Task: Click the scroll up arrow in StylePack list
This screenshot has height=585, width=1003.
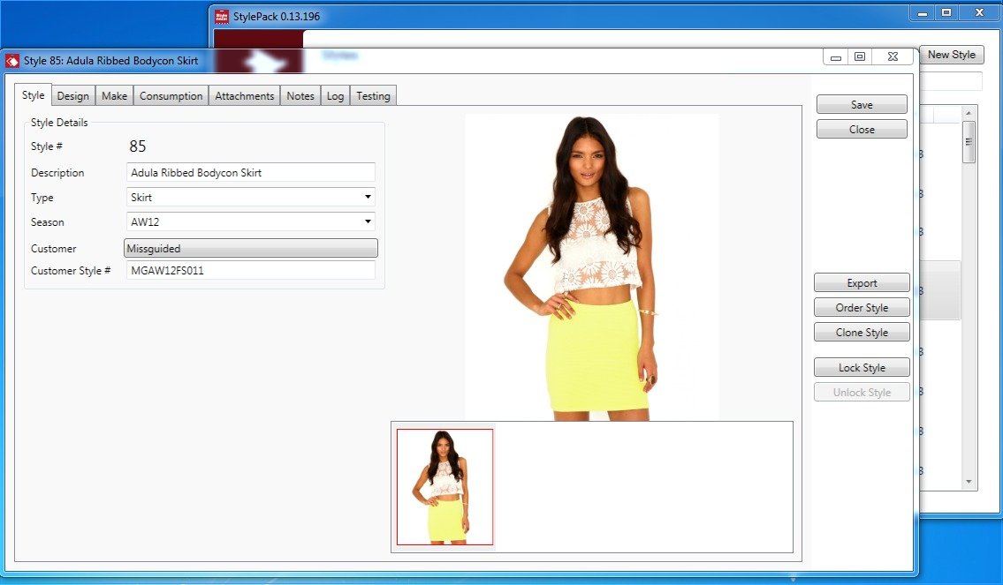Action: pos(969,113)
